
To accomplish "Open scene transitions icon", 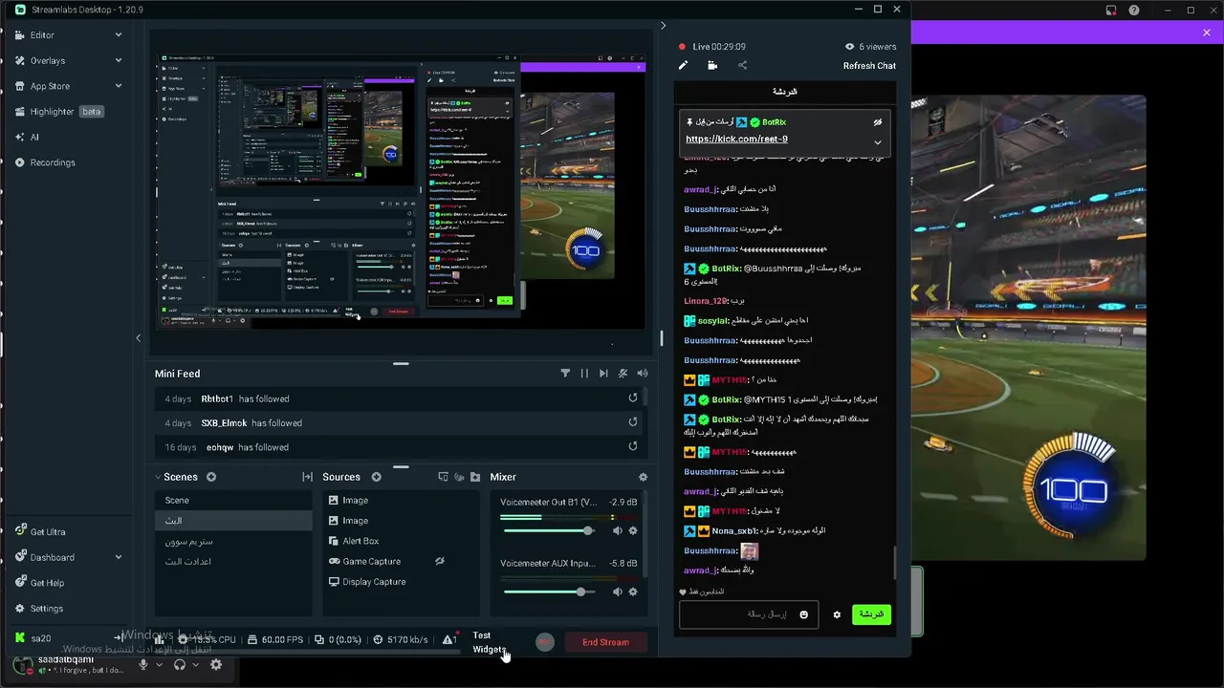I will tap(307, 477).
